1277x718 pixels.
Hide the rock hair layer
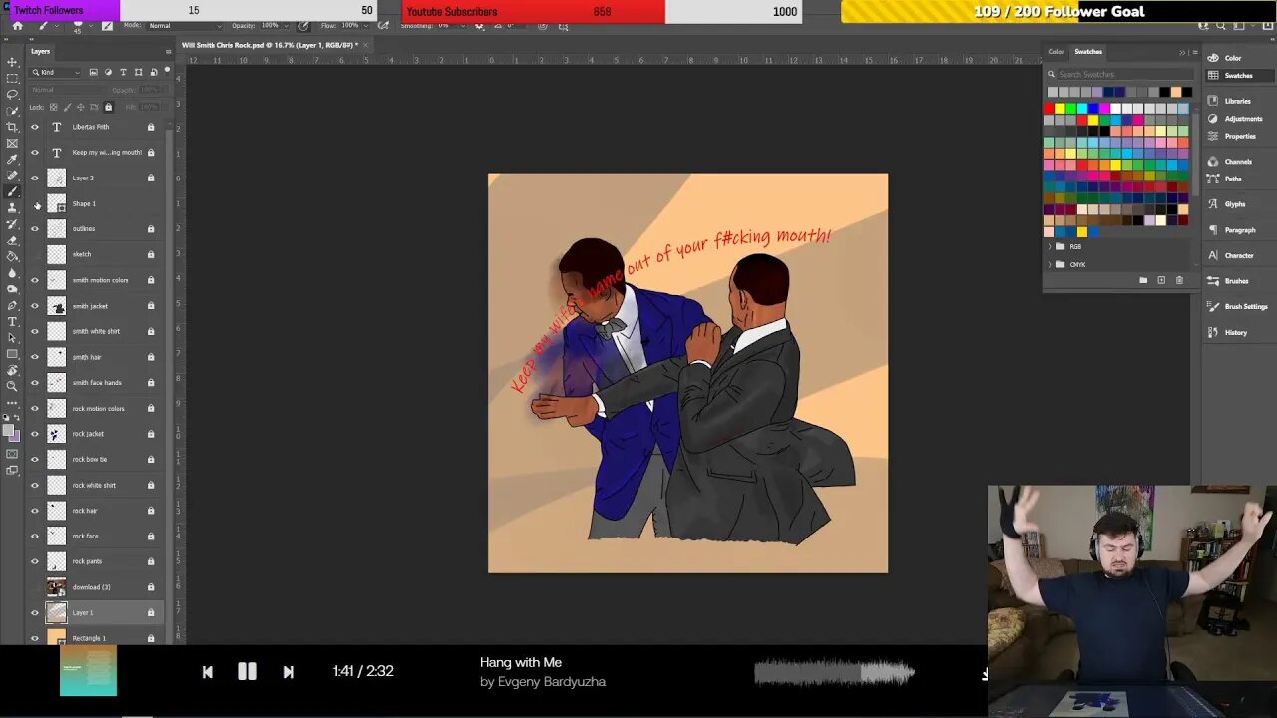click(35, 511)
